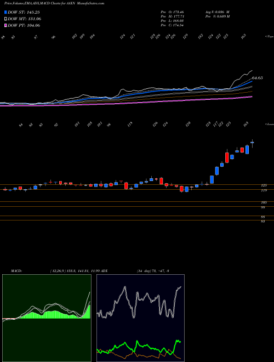The height and width of the screenshot is (362, 274).
Task: Open the MACD histogram panel
Action: [x=47, y=318]
